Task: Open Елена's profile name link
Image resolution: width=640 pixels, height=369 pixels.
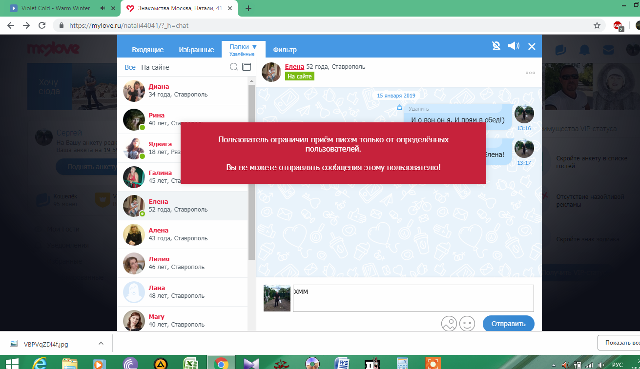Action: click(x=294, y=66)
